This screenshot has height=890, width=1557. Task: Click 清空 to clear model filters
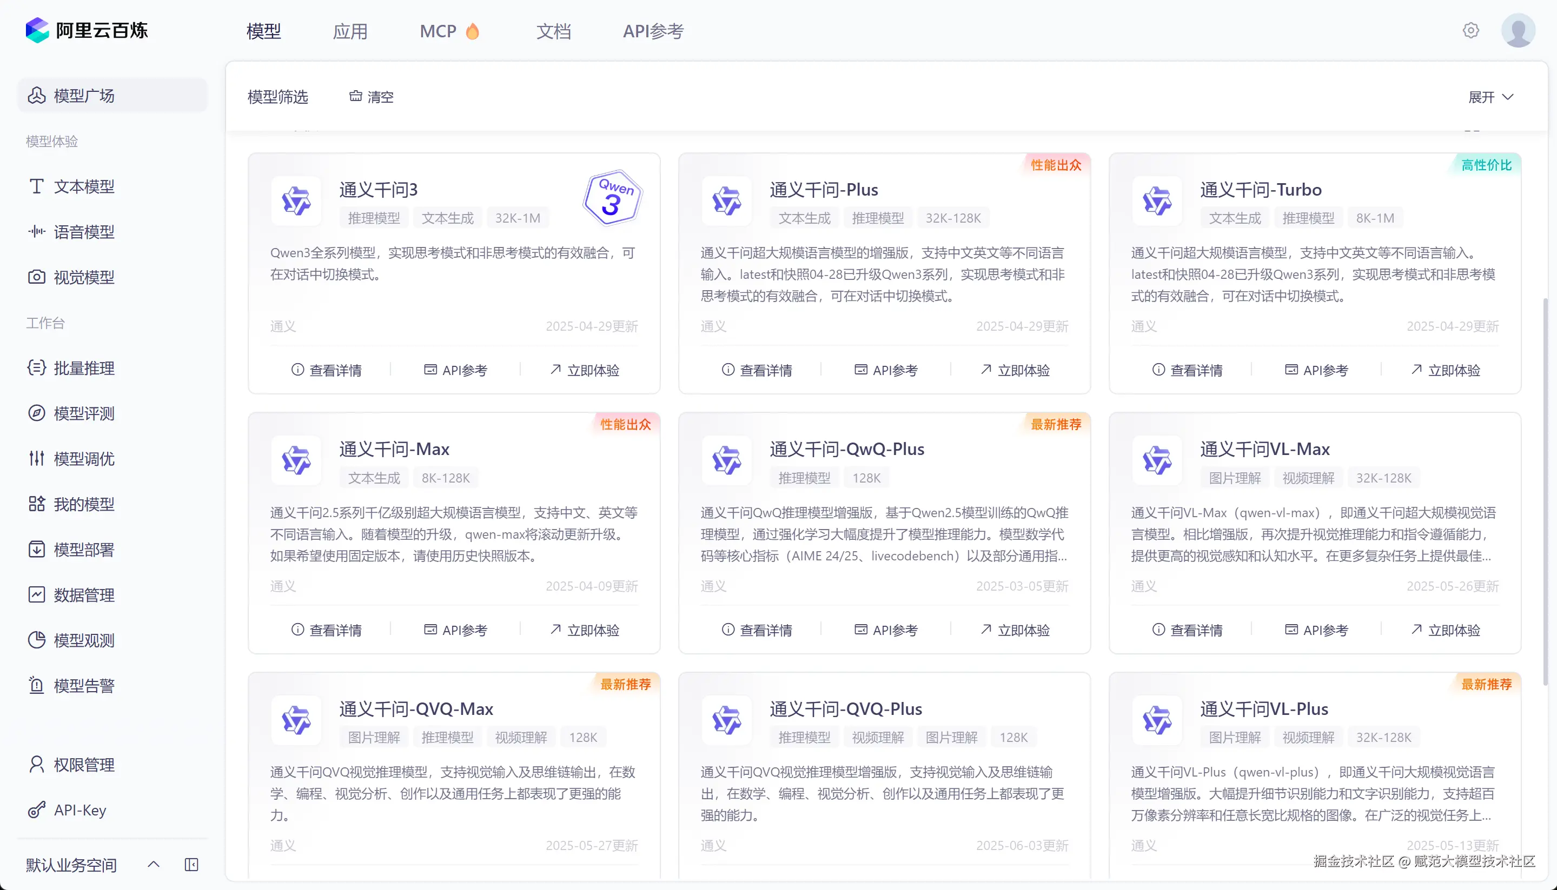click(x=371, y=97)
